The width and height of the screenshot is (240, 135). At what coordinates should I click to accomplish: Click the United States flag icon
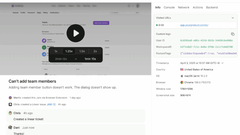pyautogui.click(x=182, y=69)
